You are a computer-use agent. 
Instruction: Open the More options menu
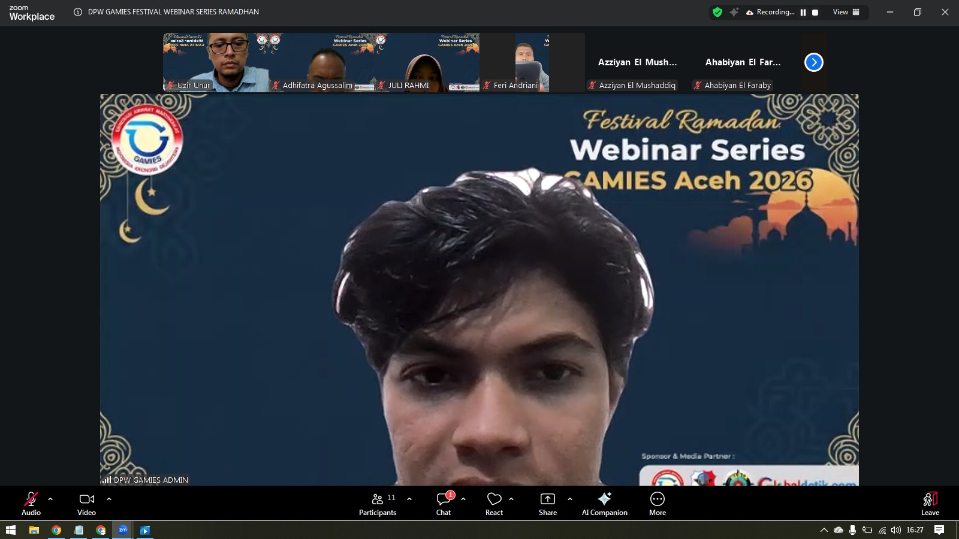point(658,503)
